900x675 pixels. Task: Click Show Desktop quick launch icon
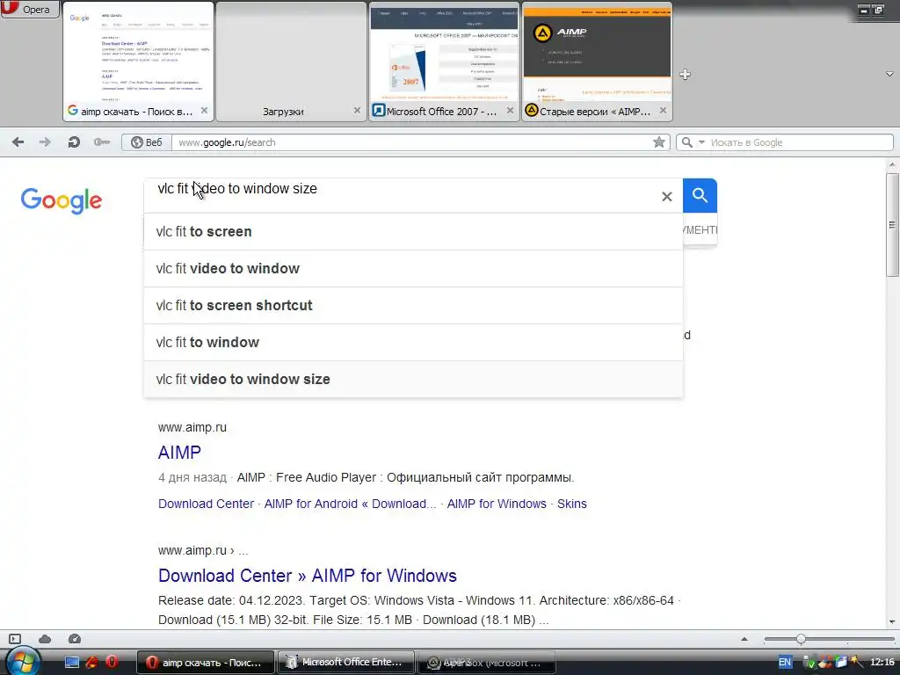point(72,663)
